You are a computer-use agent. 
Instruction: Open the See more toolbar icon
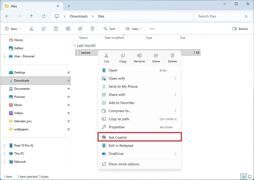[x=152, y=29]
